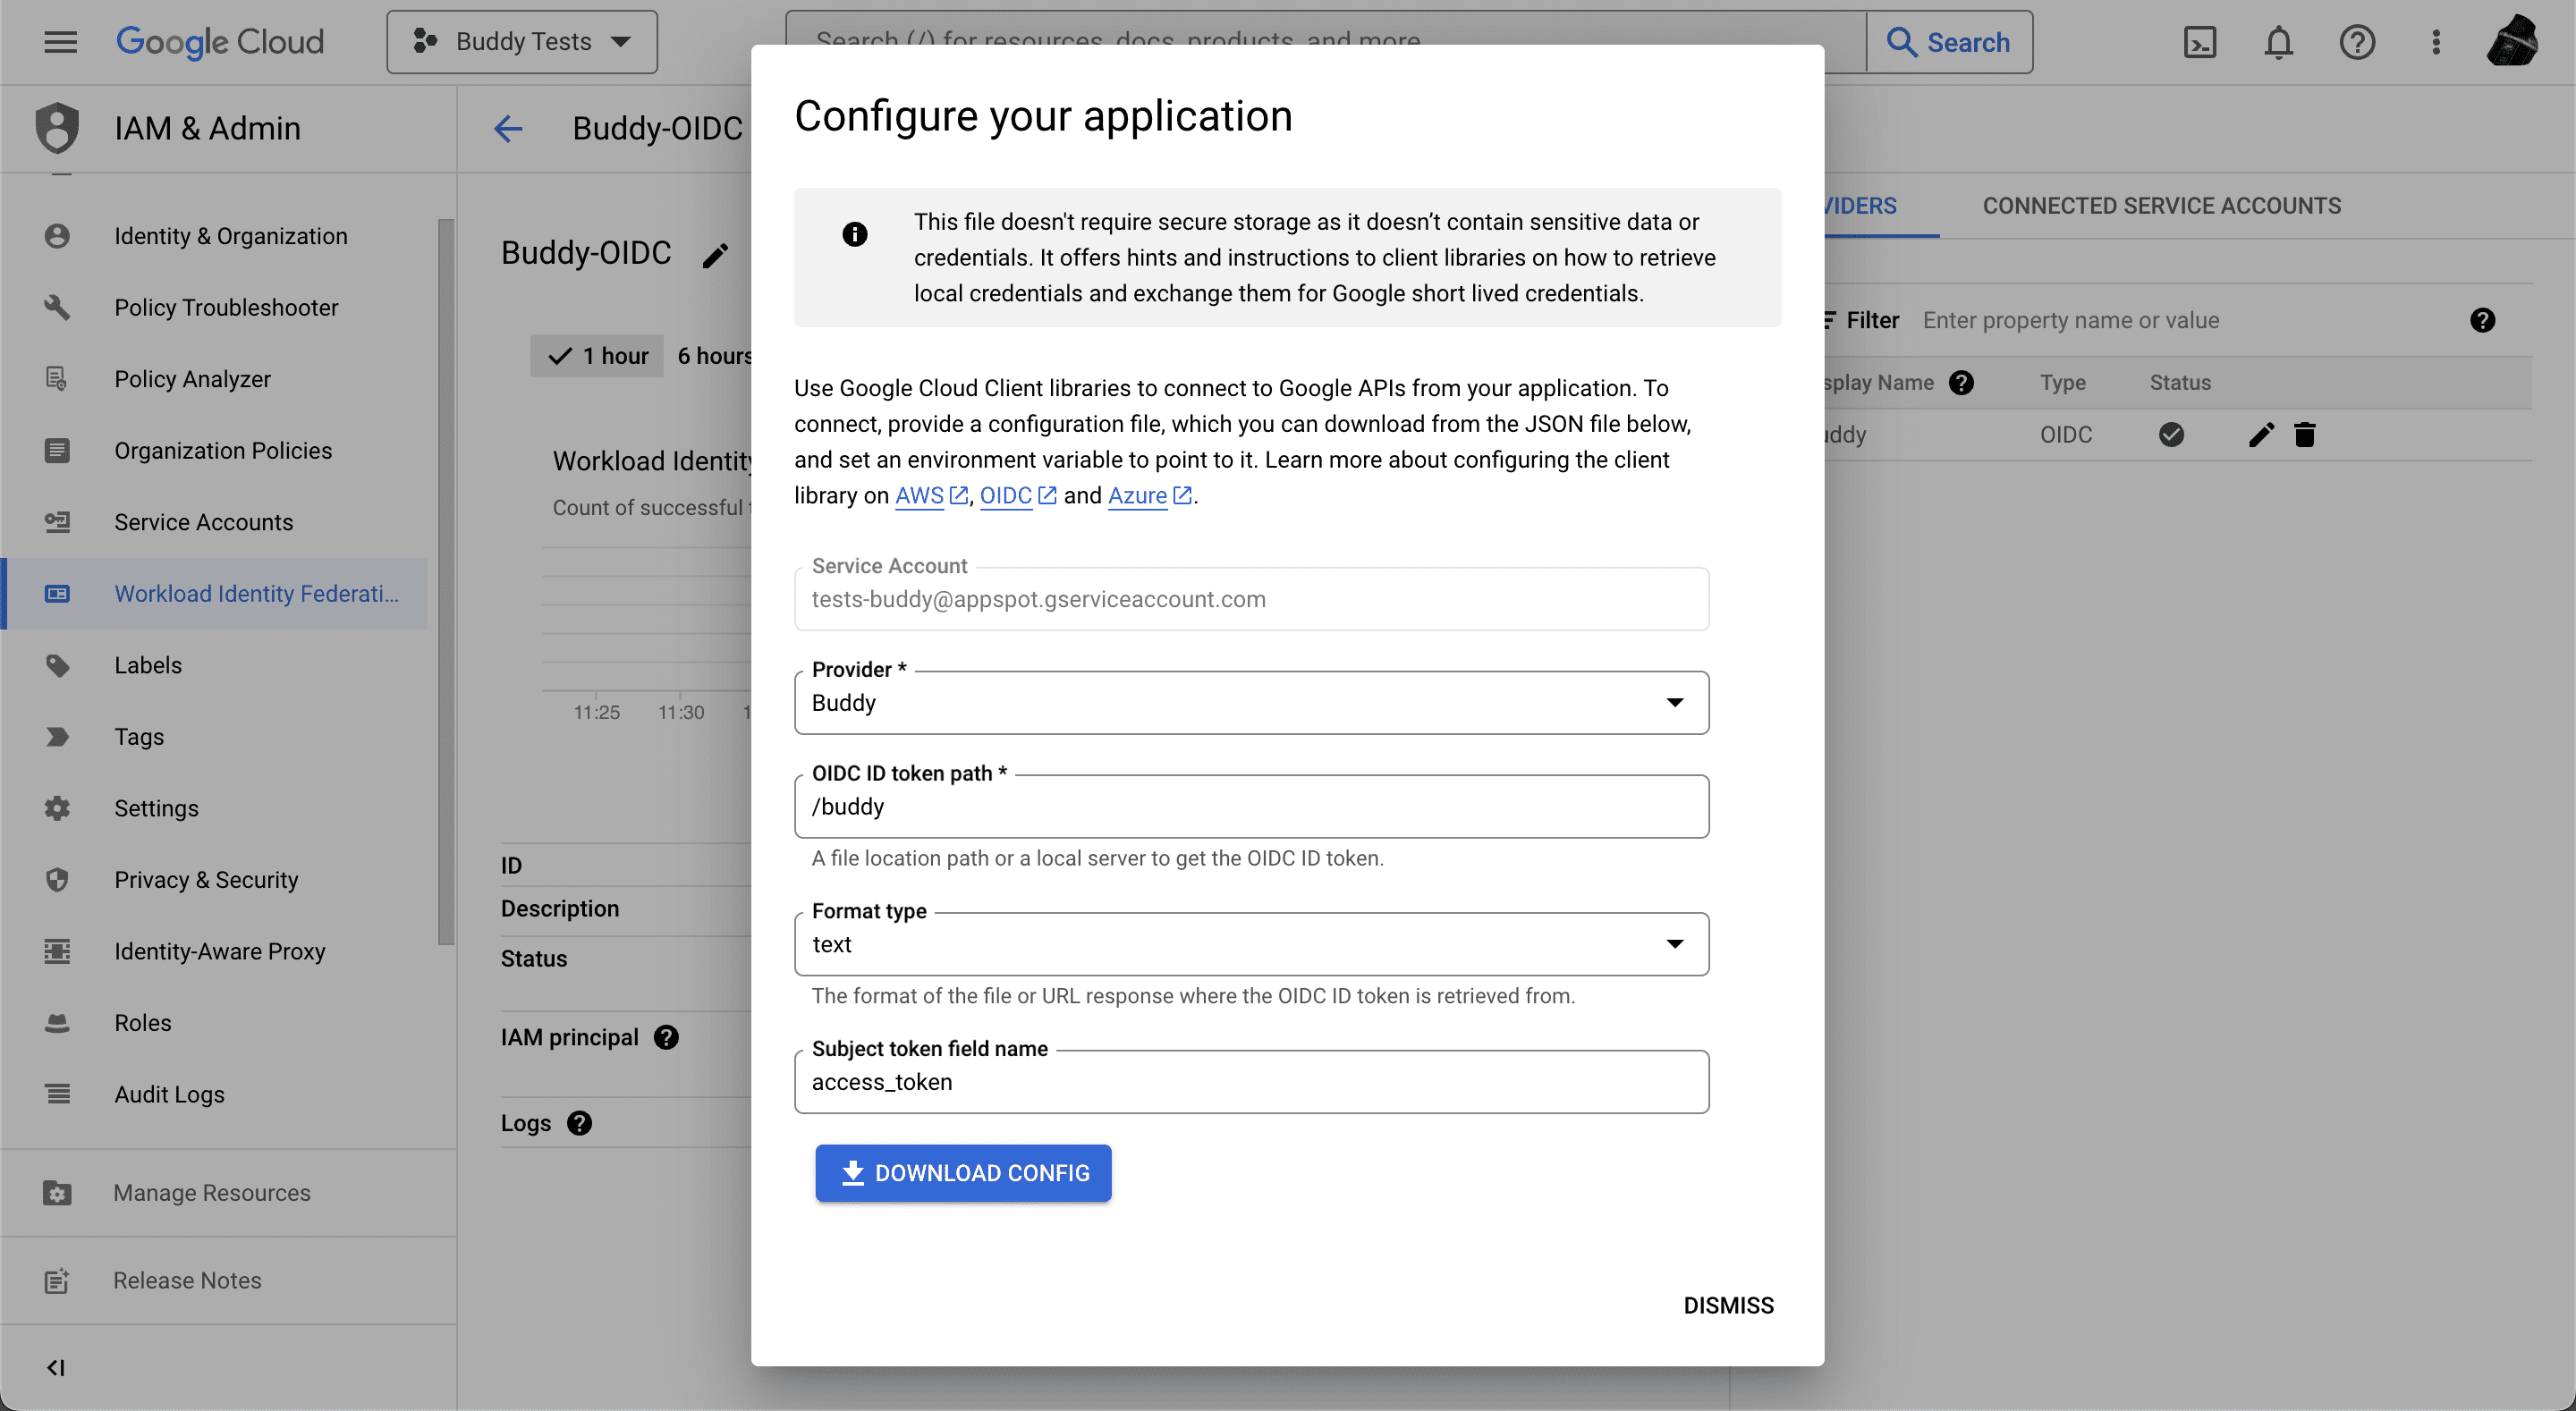2576x1411 pixels.
Task: Show filter help question mark
Action: tap(2482, 320)
